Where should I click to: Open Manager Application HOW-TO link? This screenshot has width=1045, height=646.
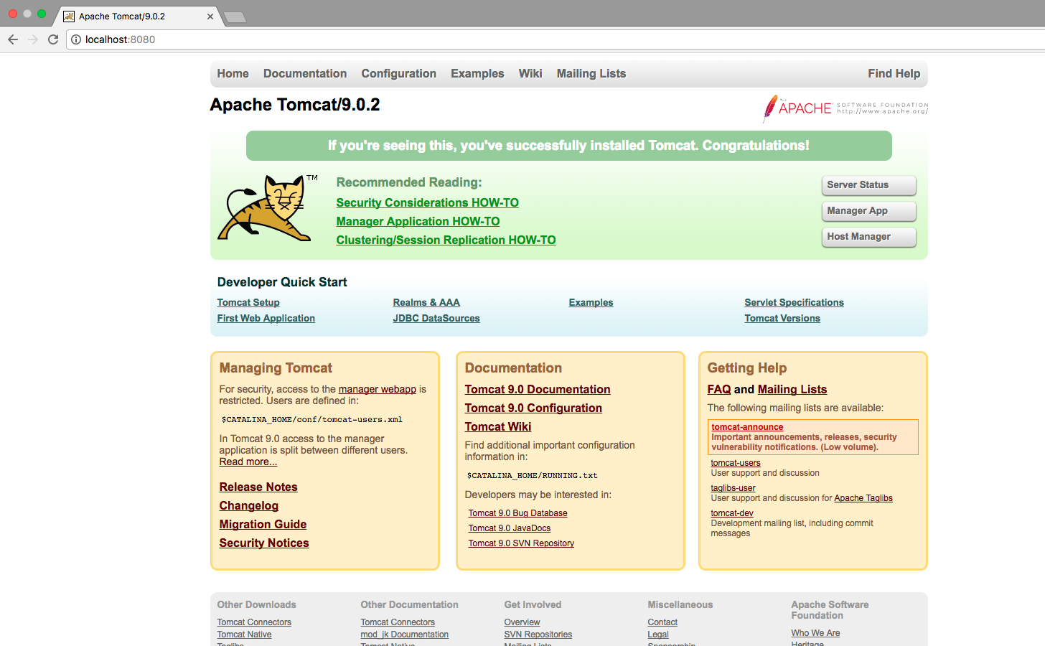418,222
